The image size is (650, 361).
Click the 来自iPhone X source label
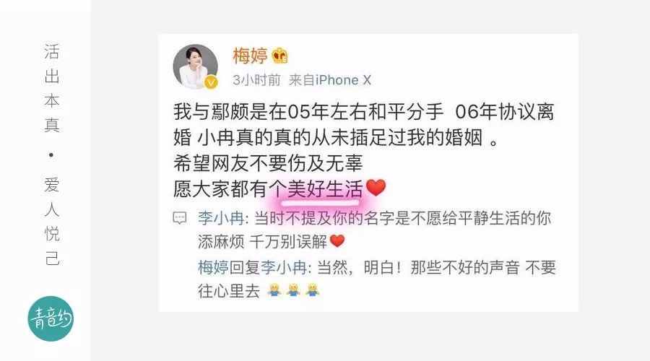point(330,80)
